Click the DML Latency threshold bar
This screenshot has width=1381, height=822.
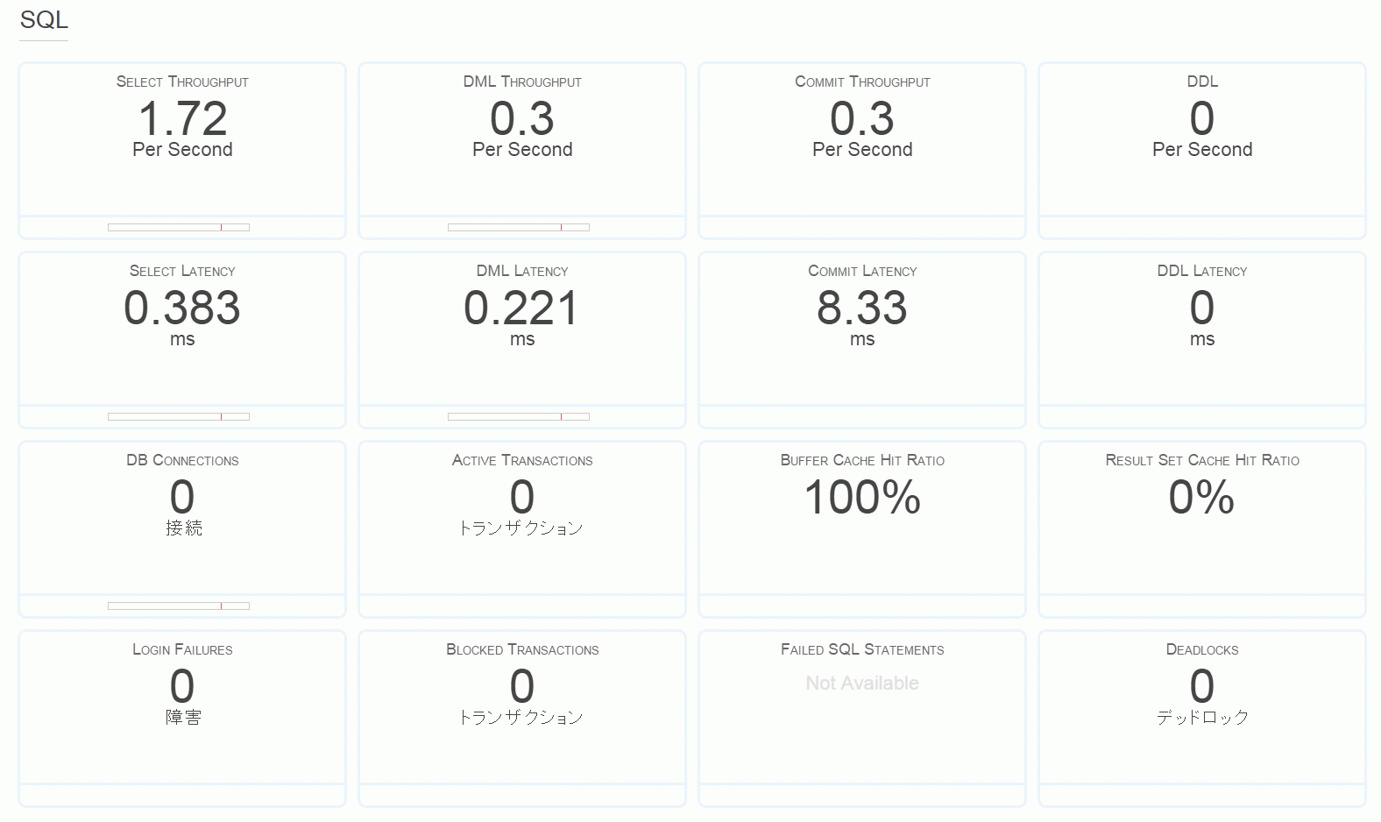[x=519, y=416]
